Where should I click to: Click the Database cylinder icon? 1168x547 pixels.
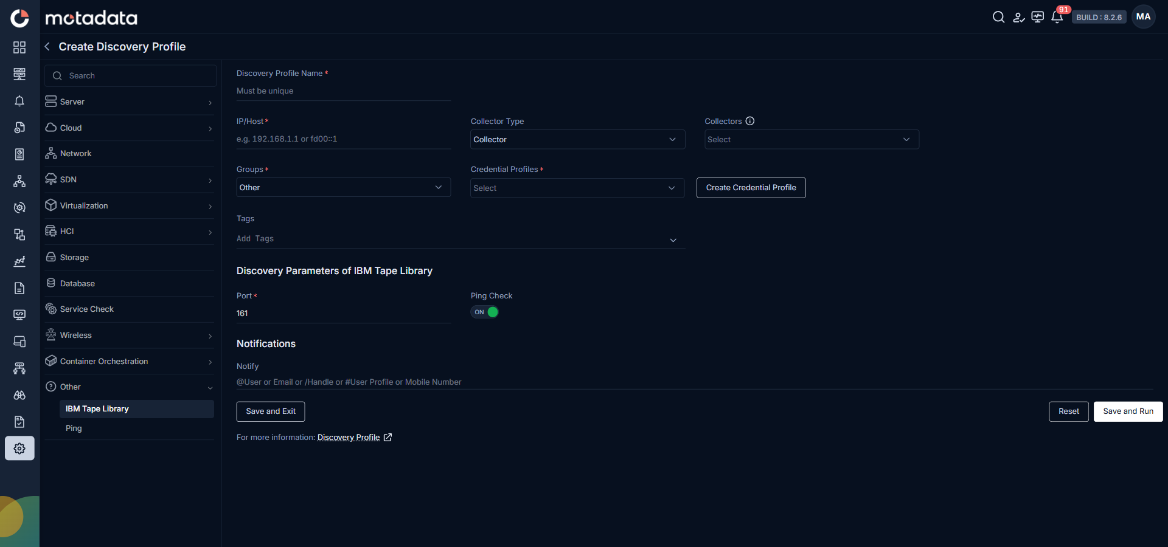pyautogui.click(x=51, y=283)
